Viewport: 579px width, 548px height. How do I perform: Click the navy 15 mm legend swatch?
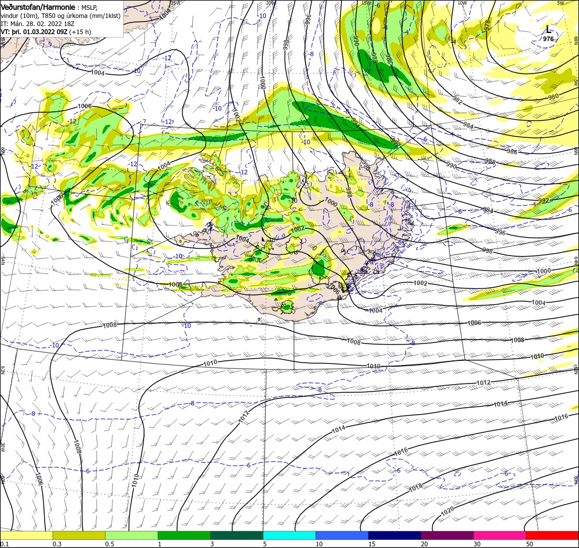coord(394,535)
